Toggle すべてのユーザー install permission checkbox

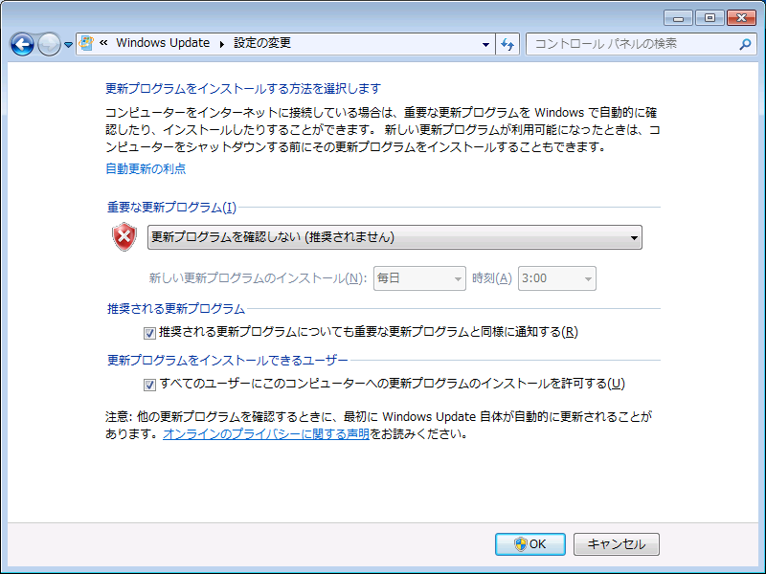click(x=149, y=385)
